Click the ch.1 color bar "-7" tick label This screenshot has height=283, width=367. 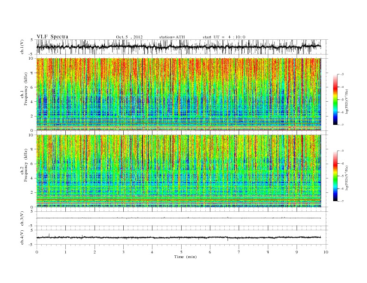(x=342, y=125)
